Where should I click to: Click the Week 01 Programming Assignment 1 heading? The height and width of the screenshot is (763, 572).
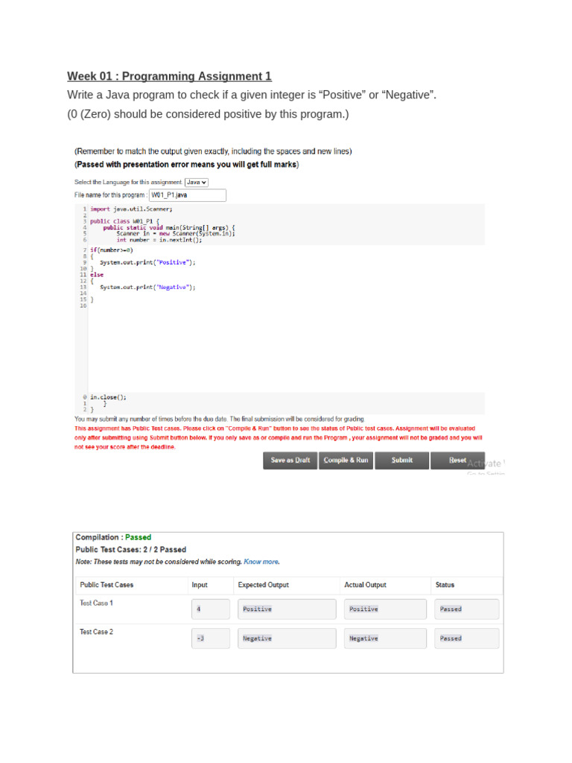(169, 77)
